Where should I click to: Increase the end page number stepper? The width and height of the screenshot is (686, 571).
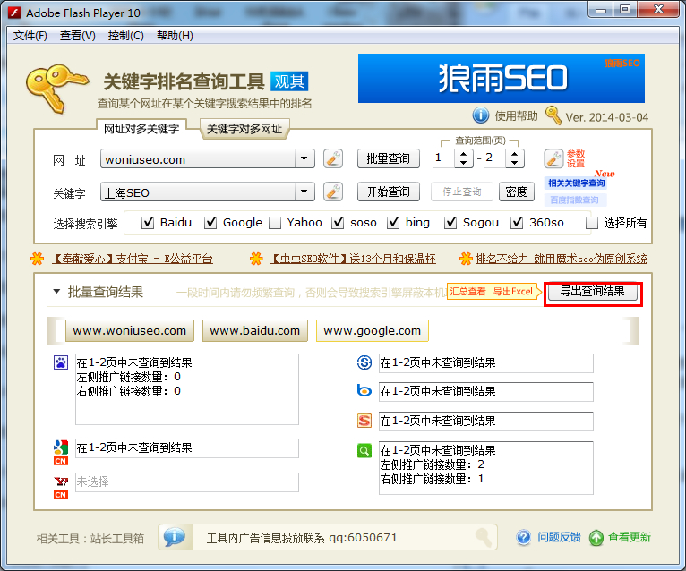pyautogui.click(x=515, y=154)
